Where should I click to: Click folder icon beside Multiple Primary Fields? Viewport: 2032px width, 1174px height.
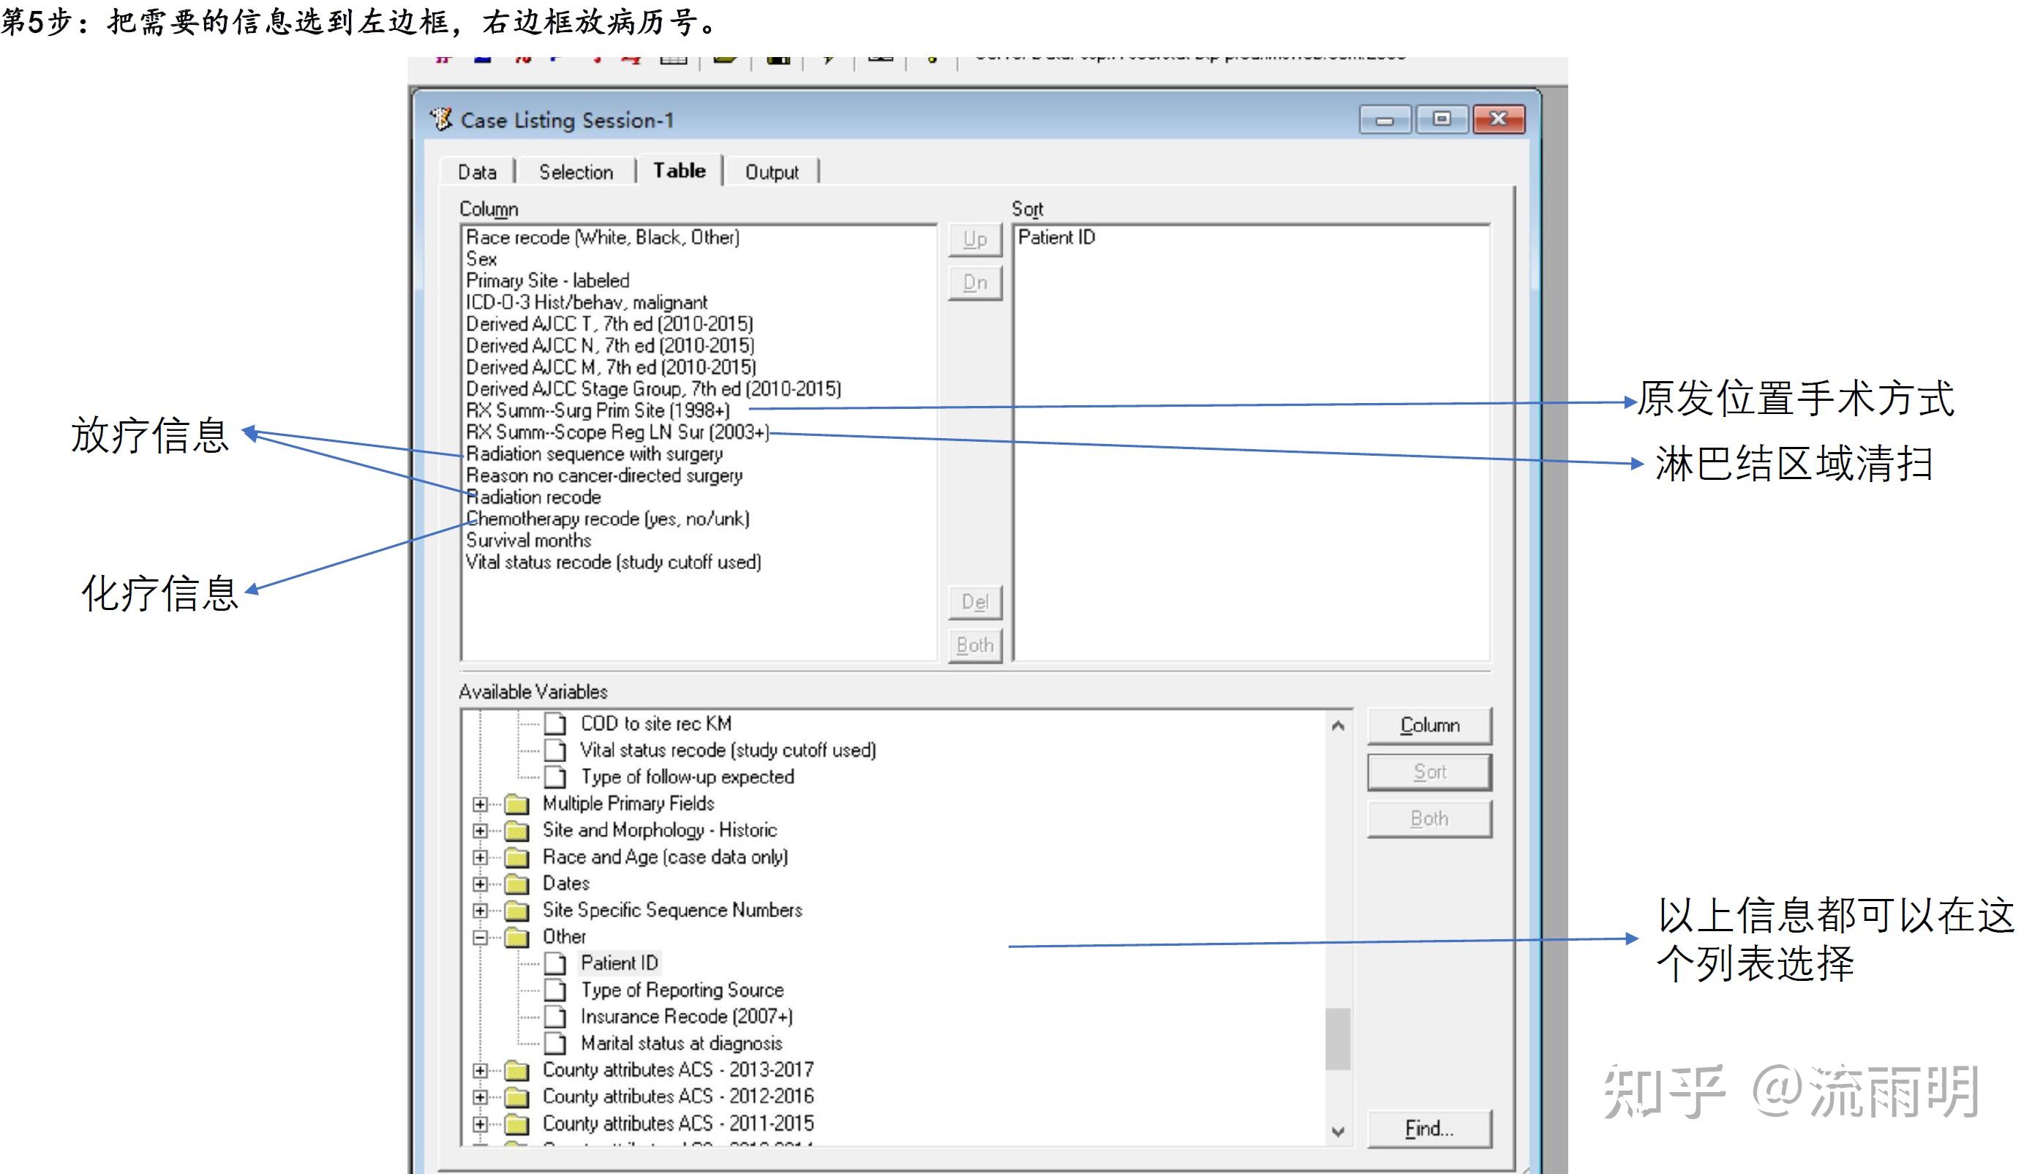click(516, 804)
